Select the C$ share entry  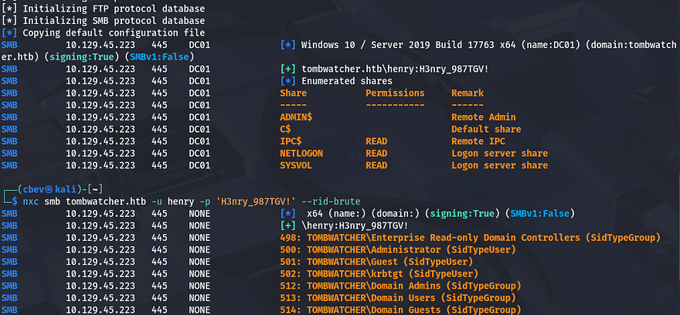[x=285, y=129]
